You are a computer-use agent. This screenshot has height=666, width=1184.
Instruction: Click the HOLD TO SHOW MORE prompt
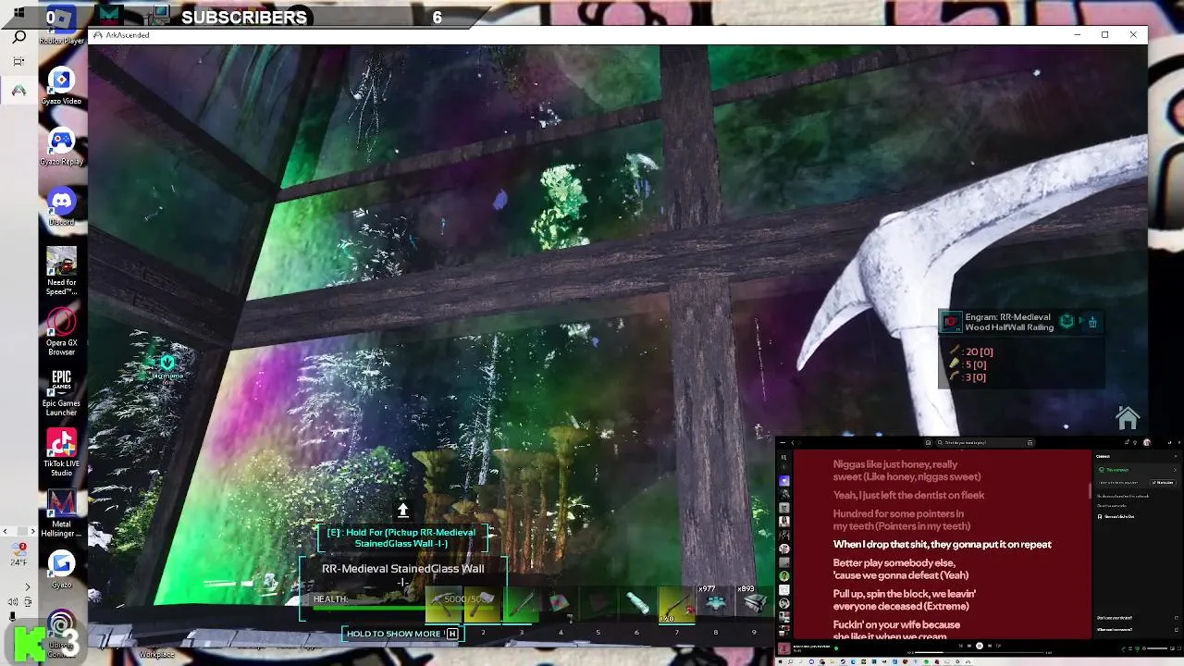402,634
